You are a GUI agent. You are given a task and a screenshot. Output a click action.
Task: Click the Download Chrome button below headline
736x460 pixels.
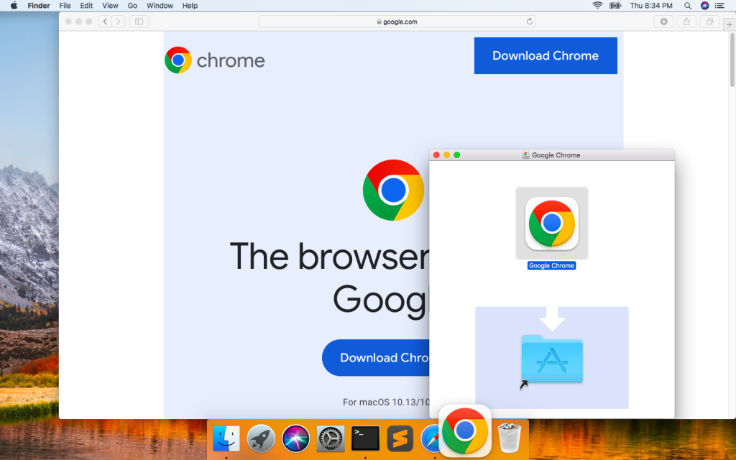[376, 358]
